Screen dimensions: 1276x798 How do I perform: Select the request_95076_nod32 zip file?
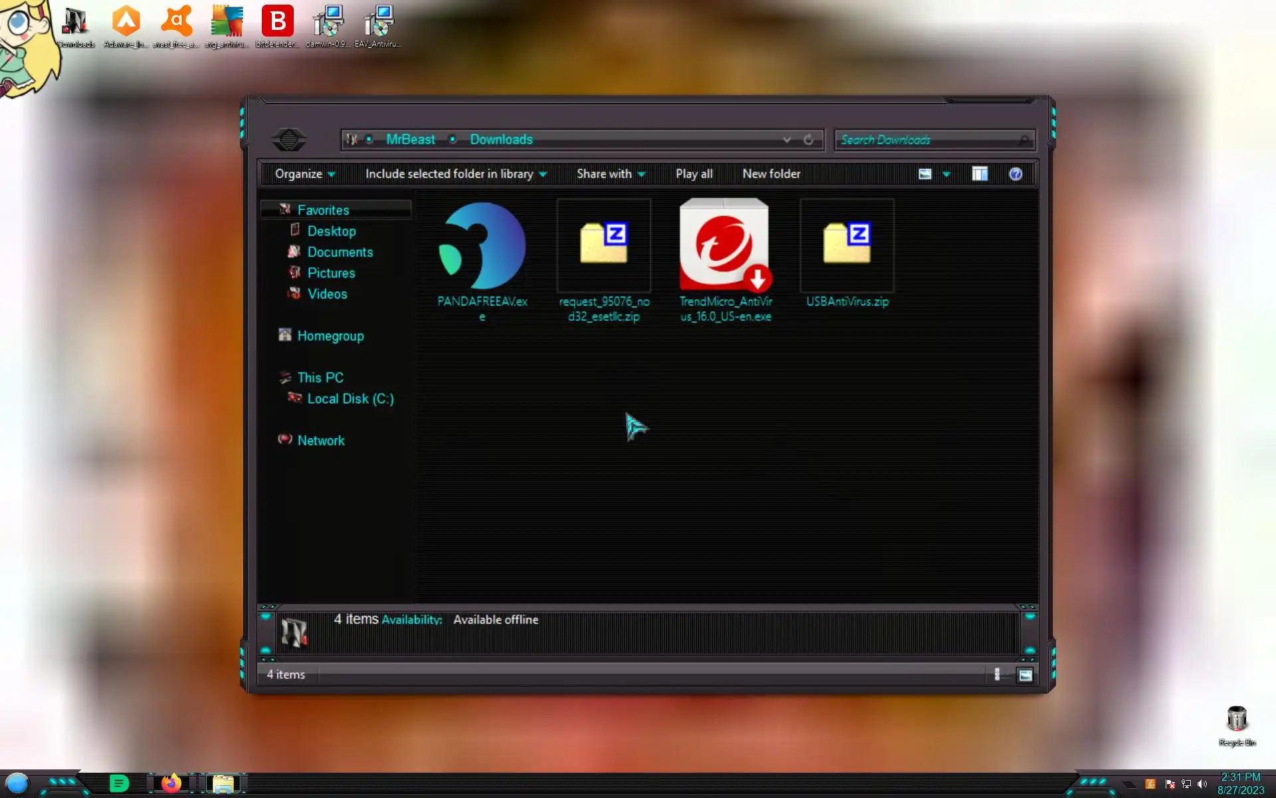(x=603, y=245)
